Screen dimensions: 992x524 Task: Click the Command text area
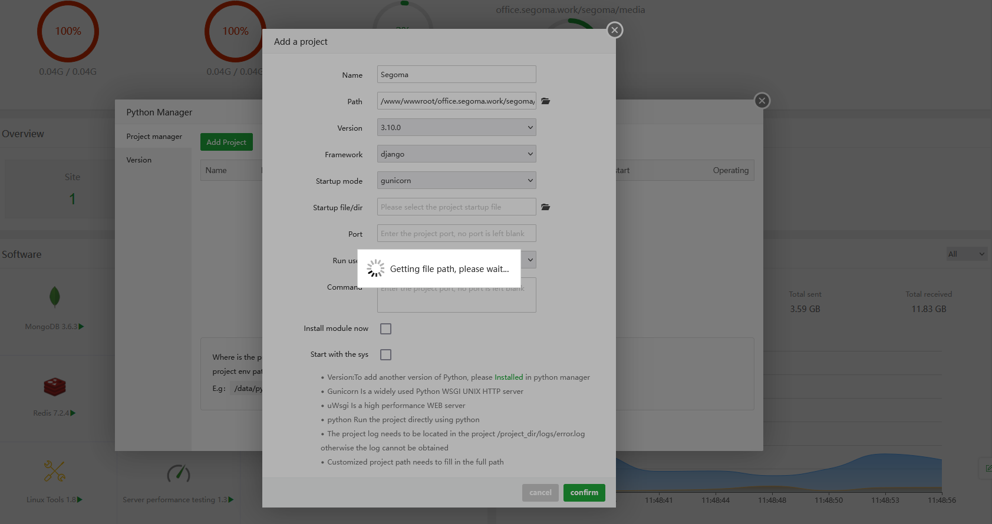(x=457, y=295)
